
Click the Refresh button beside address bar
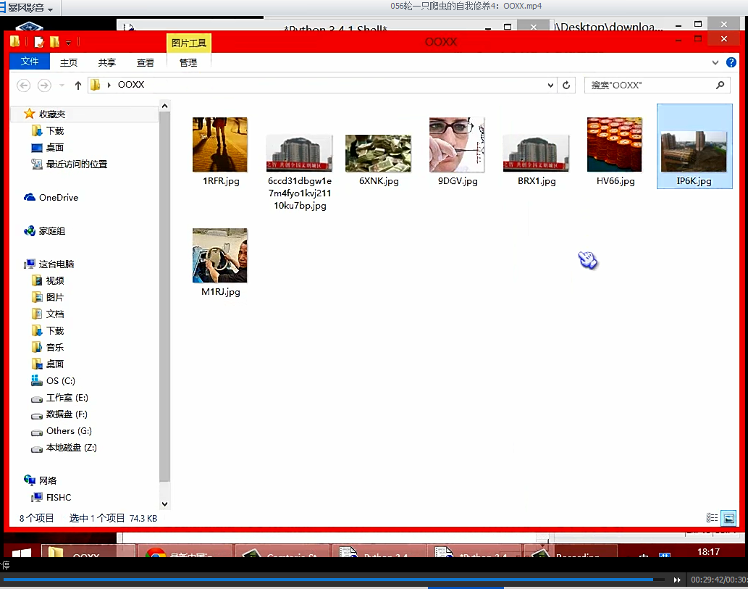click(x=567, y=85)
